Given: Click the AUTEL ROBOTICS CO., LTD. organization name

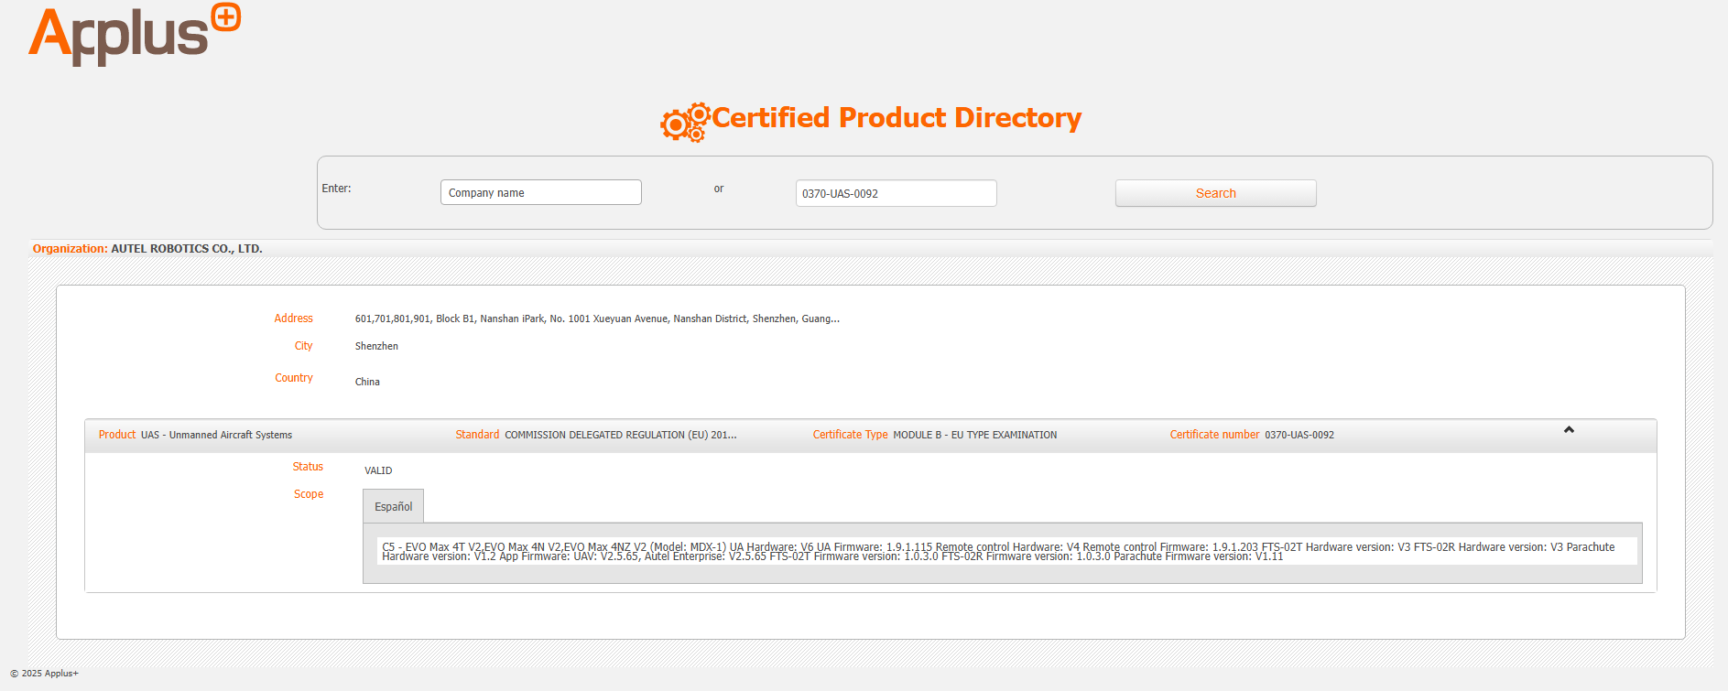Looking at the screenshot, I should tap(186, 249).
